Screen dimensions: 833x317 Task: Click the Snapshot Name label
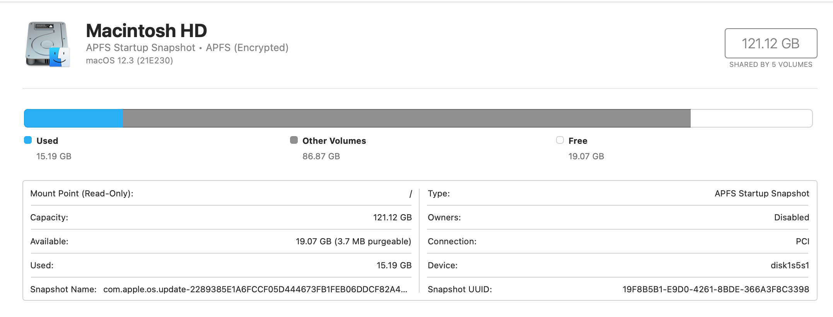[x=63, y=289]
